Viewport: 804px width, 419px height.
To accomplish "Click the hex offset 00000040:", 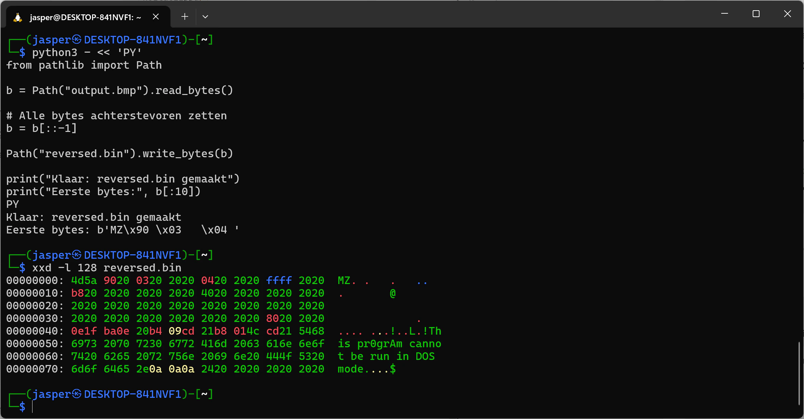I will [35, 331].
